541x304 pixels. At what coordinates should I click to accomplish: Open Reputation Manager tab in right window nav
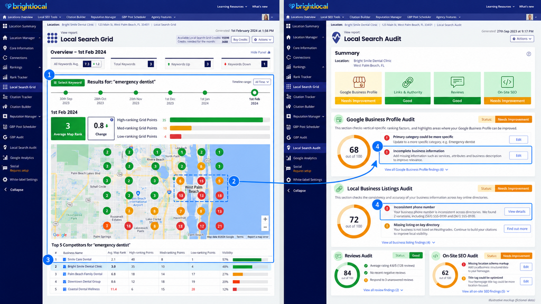[x=388, y=17]
